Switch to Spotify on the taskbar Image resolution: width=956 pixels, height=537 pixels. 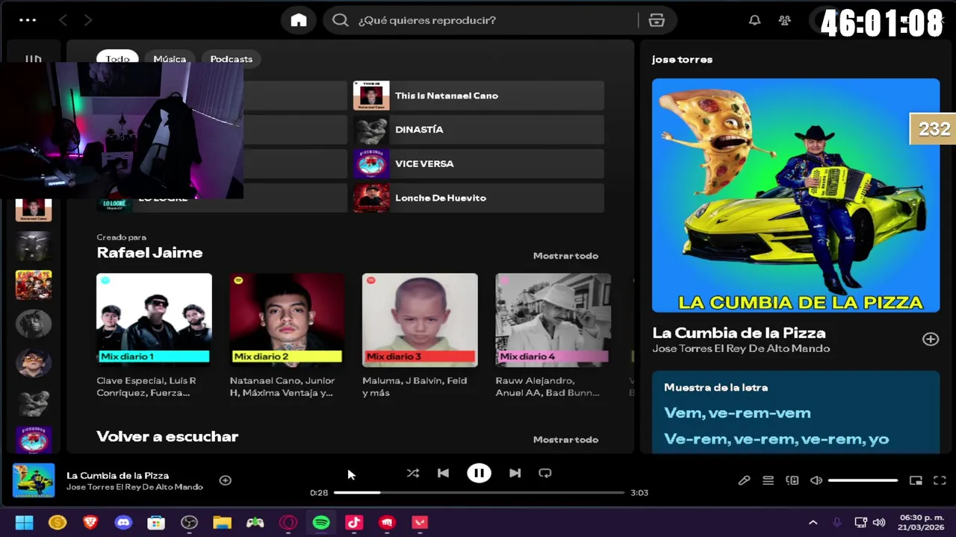[x=321, y=523]
